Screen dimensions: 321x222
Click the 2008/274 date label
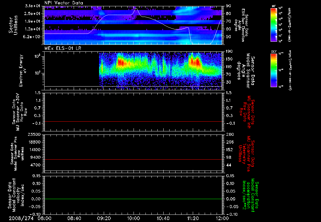click(x=21, y=218)
